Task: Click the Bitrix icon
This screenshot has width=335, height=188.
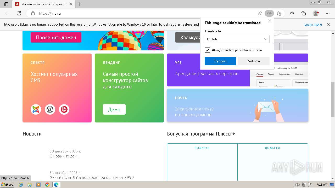Action: 64,109
